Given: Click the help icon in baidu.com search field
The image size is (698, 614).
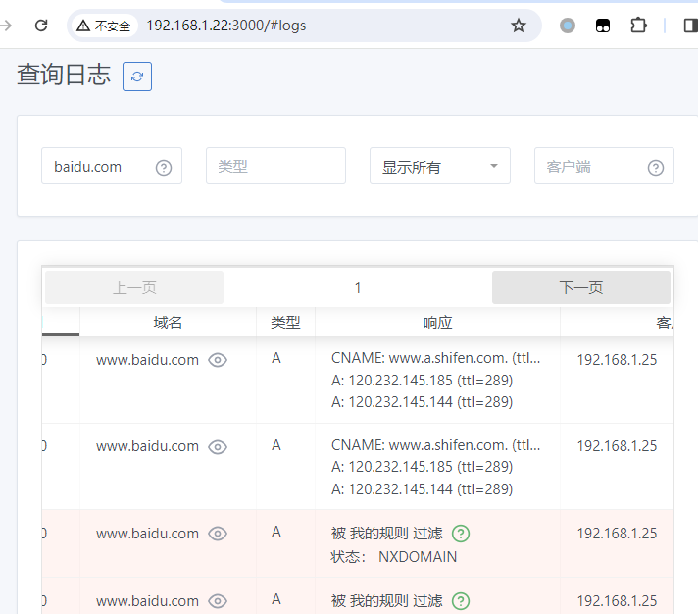Looking at the screenshot, I should point(164,167).
